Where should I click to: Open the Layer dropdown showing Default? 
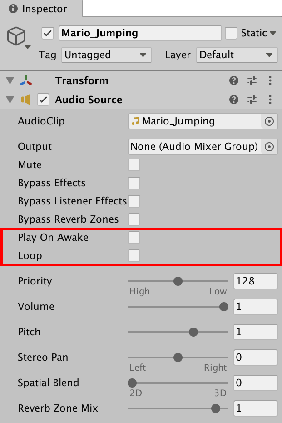237,55
